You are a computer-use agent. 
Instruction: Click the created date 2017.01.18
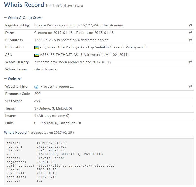pyautogui.click(x=47, y=169)
